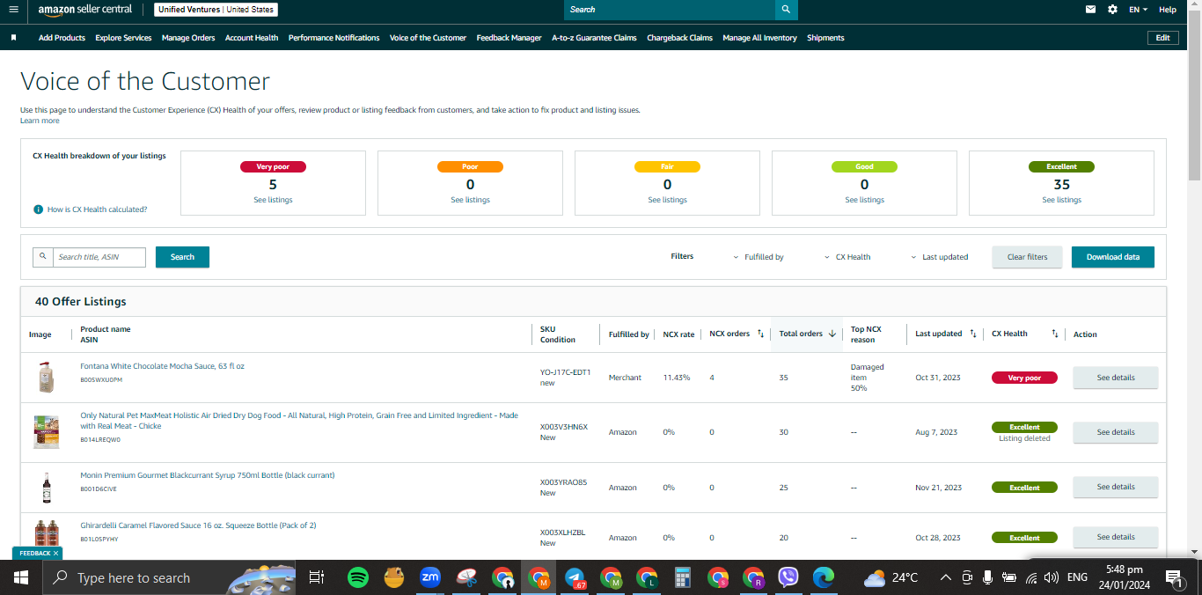The width and height of the screenshot is (1202, 595).
Task: Click the volume icon in system tray
Action: coord(1051,577)
